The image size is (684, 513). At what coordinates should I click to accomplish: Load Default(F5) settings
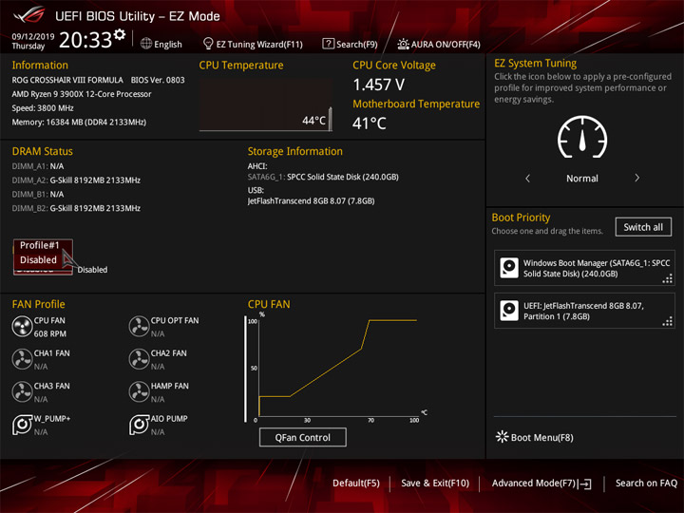(356, 484)
